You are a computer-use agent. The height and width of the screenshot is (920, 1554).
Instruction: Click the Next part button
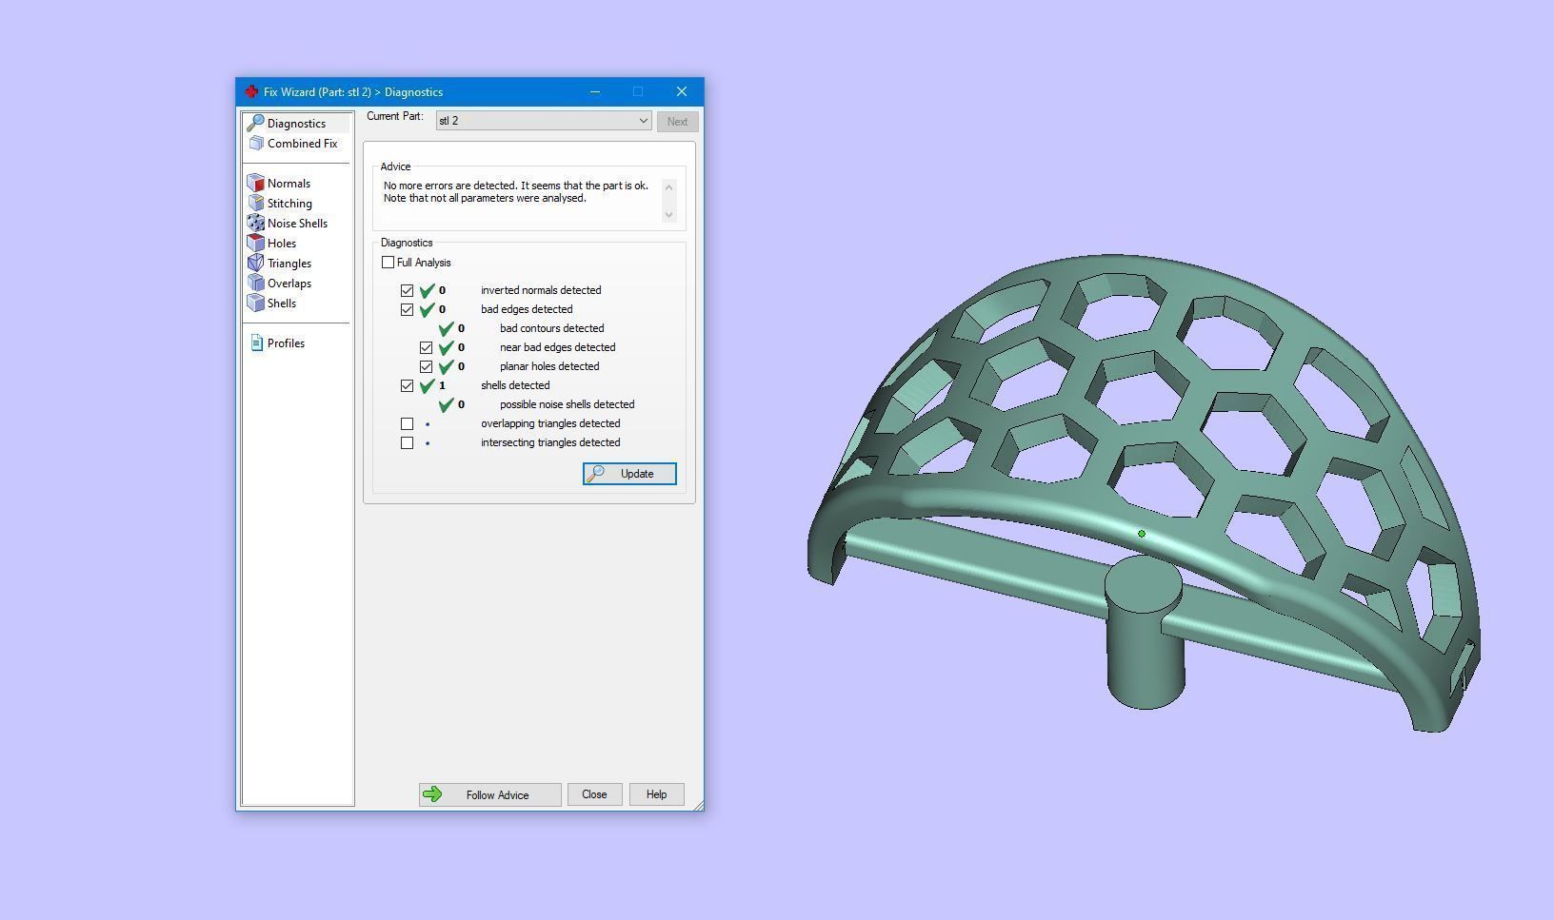tap(677, 122)
